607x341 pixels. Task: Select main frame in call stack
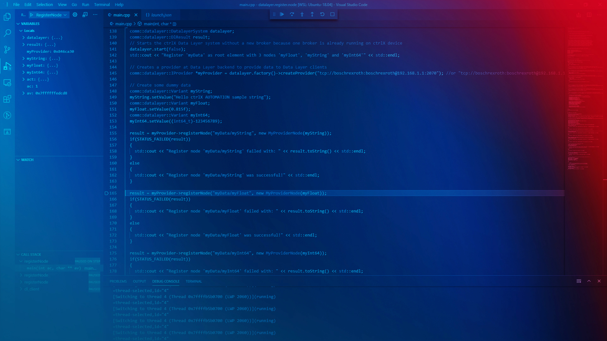pyautogui.click(x=54, y=268)
